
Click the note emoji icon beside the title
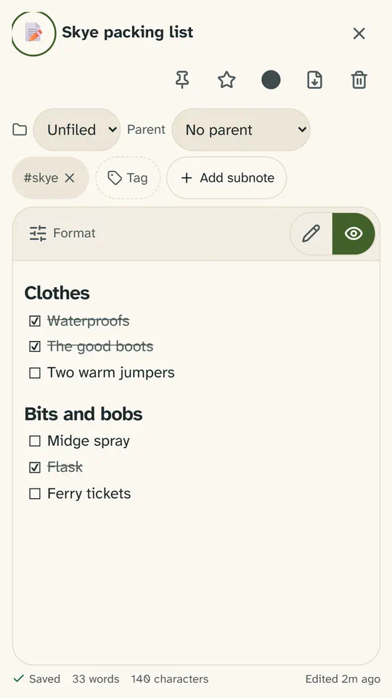(34, 33)
